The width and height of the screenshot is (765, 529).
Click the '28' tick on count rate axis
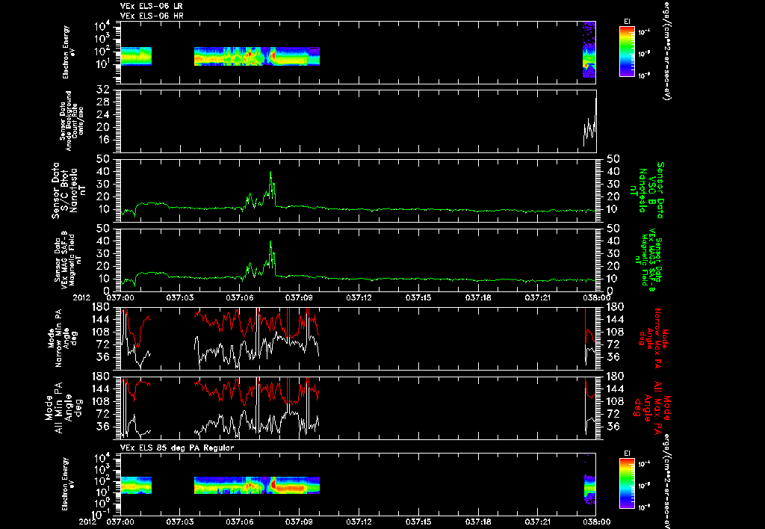[103, 102]
